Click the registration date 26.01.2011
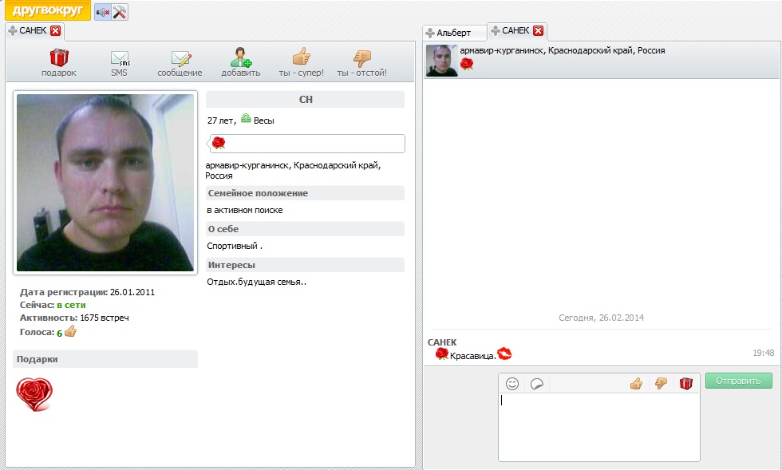This screenshot has height=470, width=782. pyautogui.click(x=132, y=292)
